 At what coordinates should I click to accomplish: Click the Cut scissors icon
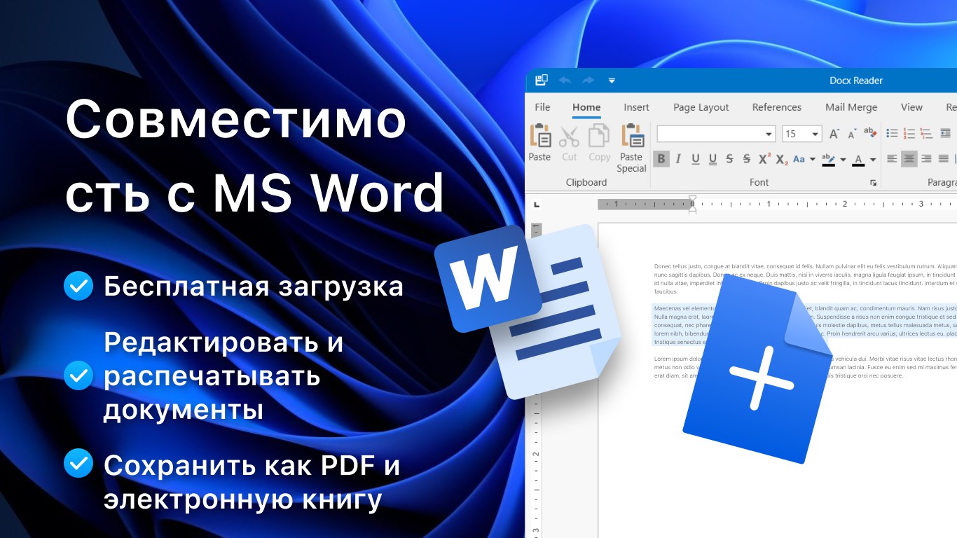click(x=569, y=136)
